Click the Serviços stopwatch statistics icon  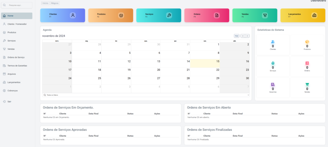click(273, 63)
